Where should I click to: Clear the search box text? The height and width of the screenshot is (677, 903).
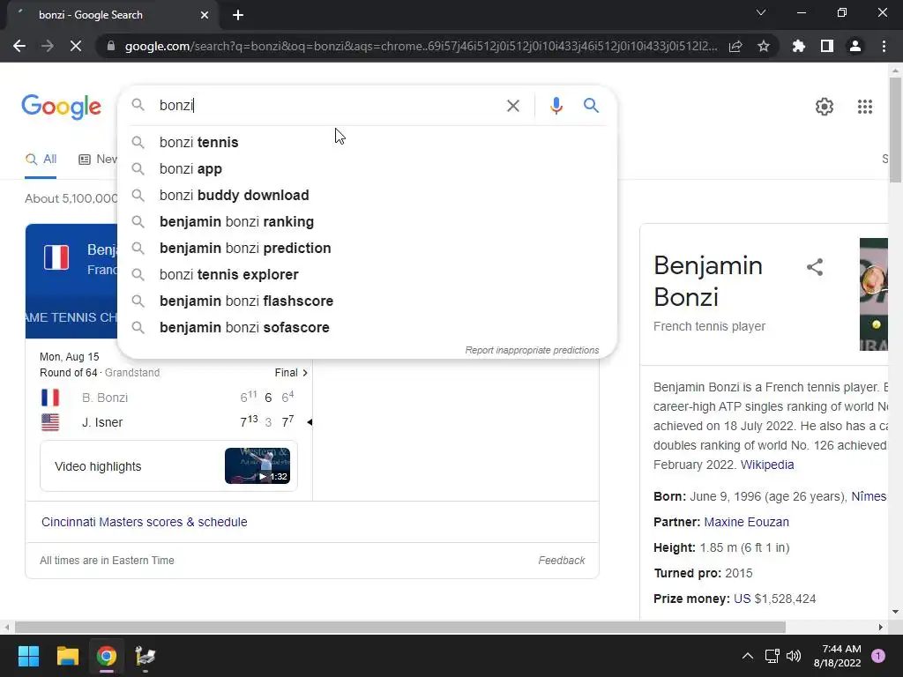tap(512, 106)
